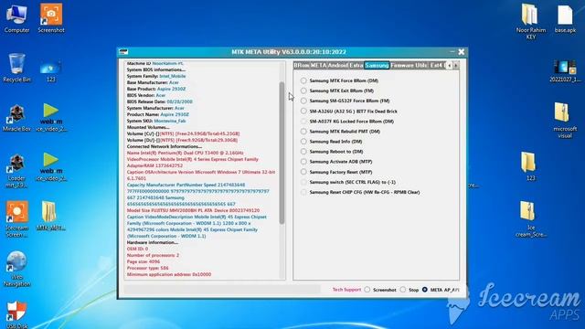Click the OEM ID: 0 line
The image size is (585, 329).
[137, 249]
